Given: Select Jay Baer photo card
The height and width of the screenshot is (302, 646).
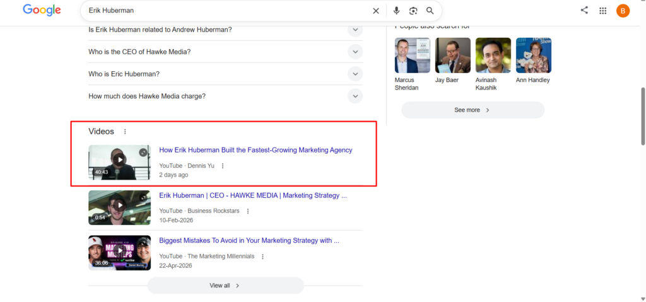Looking at the screenshot, I should [x=453, y=55].
